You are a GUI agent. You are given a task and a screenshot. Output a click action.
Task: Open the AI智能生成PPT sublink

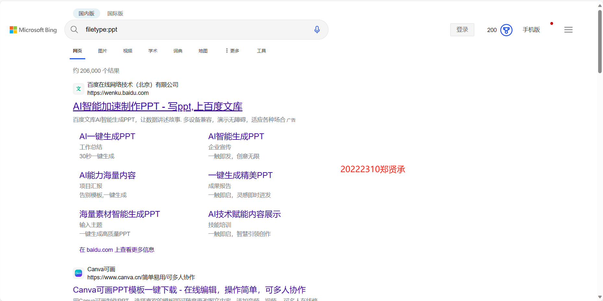click(x=236, y=136)
